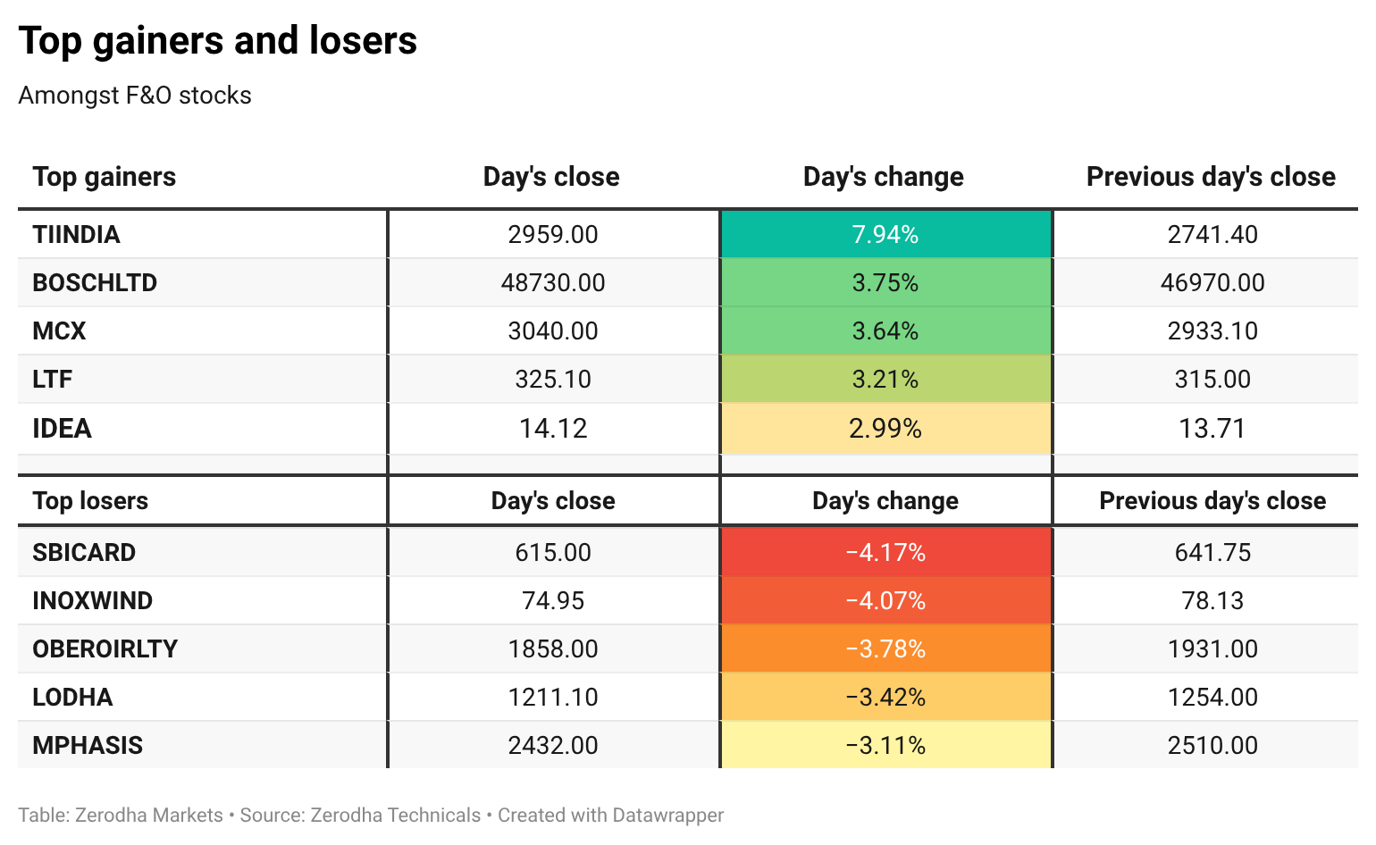Click OBEROIRLTY's orange −3.78% cell
Image resolution: width=1376 pixels, height=845 pixels.
pyautogui.click(x=885, y=649)
